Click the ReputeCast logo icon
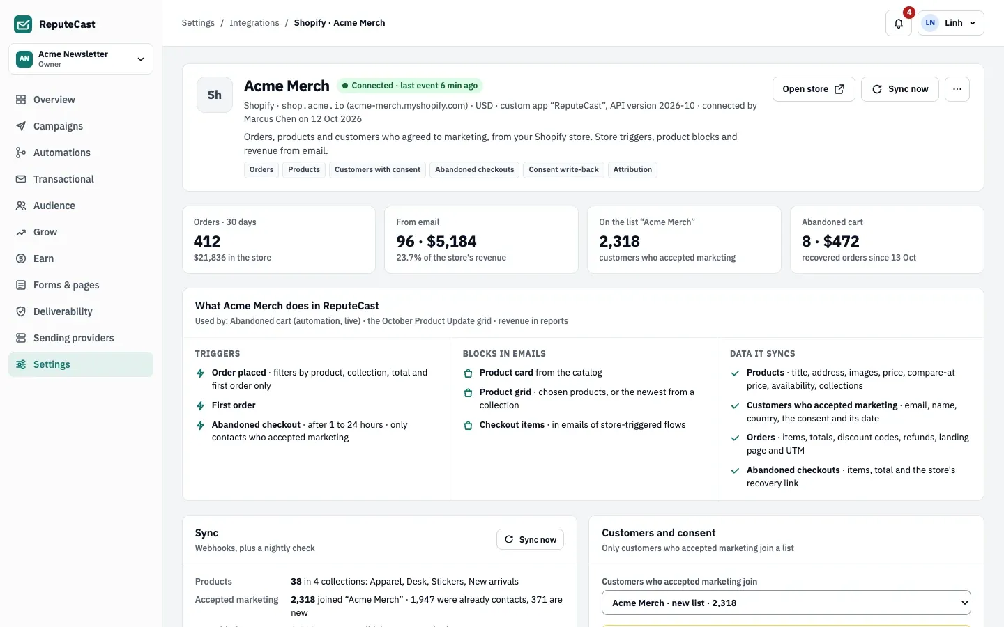 [x=23, y=24]
